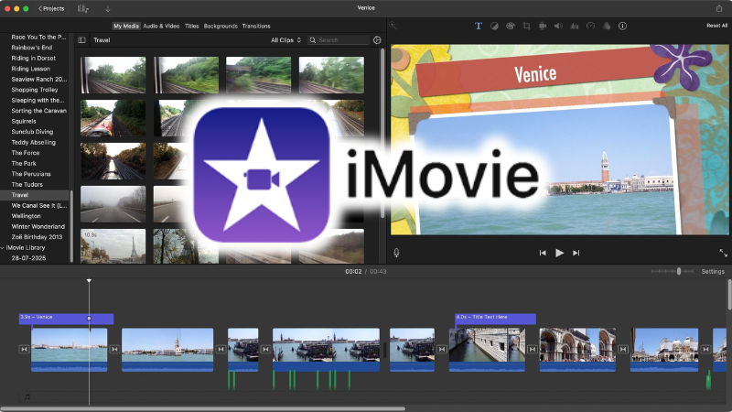The height and width of the screenshot is (412, 732).
Task: Select Teddy Abseiling event
Action: [x=33, y=142]
